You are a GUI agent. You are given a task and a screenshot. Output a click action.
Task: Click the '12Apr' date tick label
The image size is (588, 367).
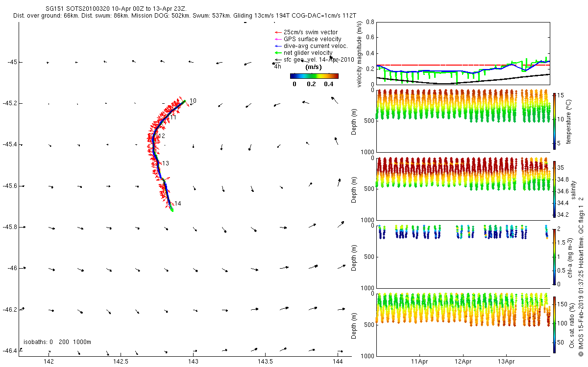463,362
